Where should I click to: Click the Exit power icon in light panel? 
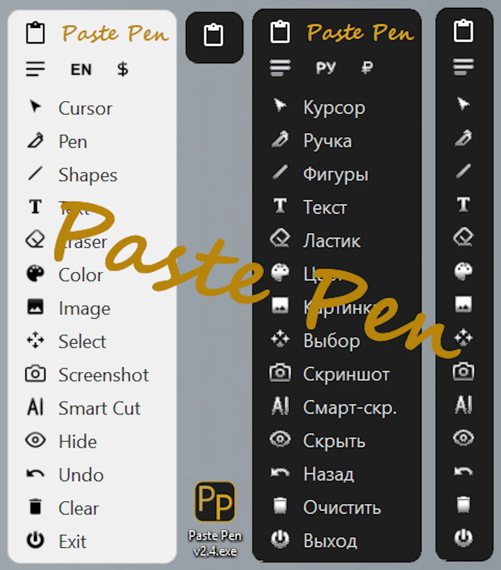pyautogui.click(x=35, y=540)
